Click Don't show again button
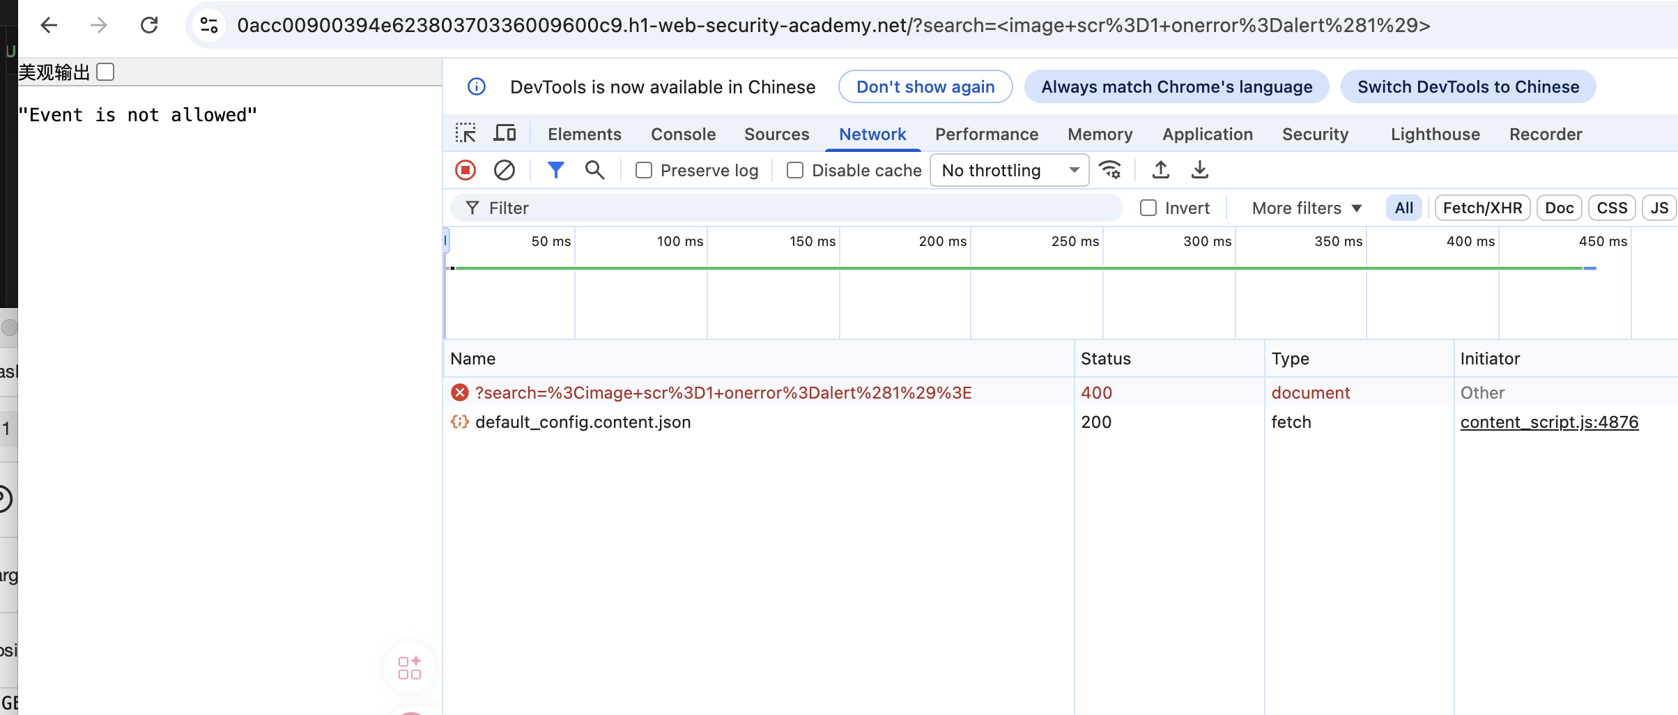Screen dimensions: 1678x715 point(925,86)
